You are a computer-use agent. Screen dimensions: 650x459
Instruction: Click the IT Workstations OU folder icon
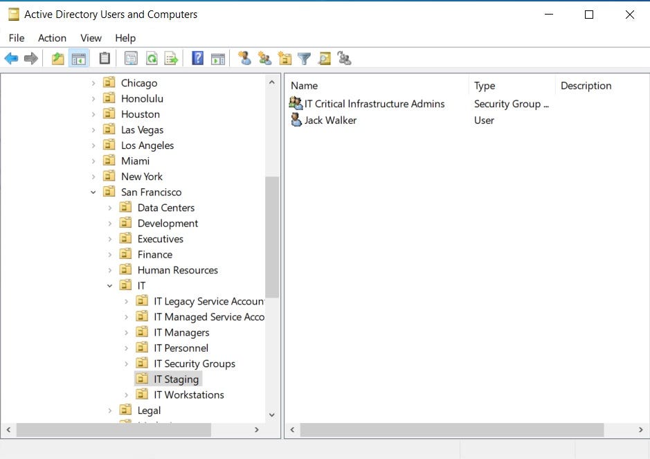click(x=142, y=394)
